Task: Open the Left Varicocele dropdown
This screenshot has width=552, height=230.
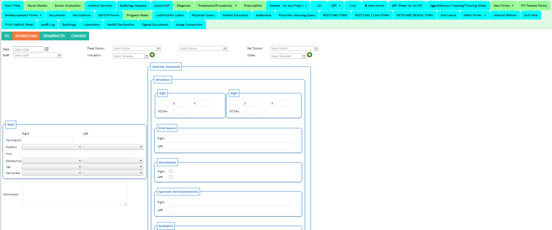Action: click(x=113, y=173)
